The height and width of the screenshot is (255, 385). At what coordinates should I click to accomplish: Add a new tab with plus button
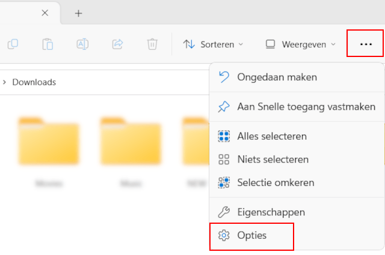[x=78, y=13]
